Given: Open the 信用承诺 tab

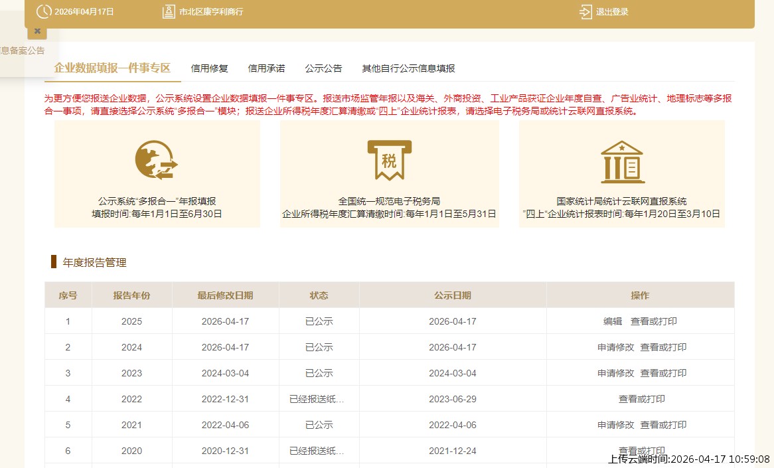Looking at the screenshot, I should [x=266, y=68].
